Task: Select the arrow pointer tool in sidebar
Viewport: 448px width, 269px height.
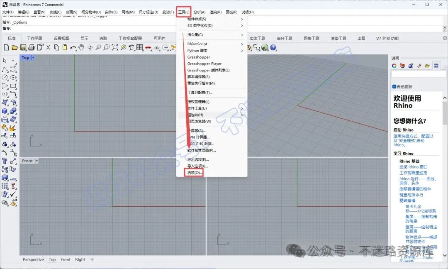Action: click(5, 61)
